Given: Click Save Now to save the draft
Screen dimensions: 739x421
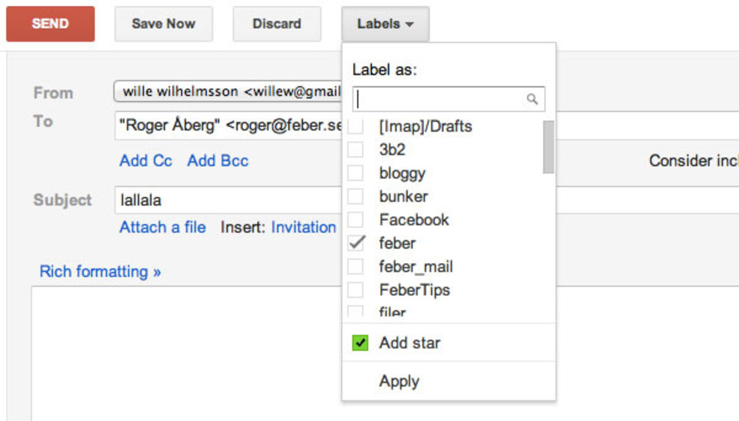Looking at the screenshot, I should pyautogui.click(x=163, y=24).
